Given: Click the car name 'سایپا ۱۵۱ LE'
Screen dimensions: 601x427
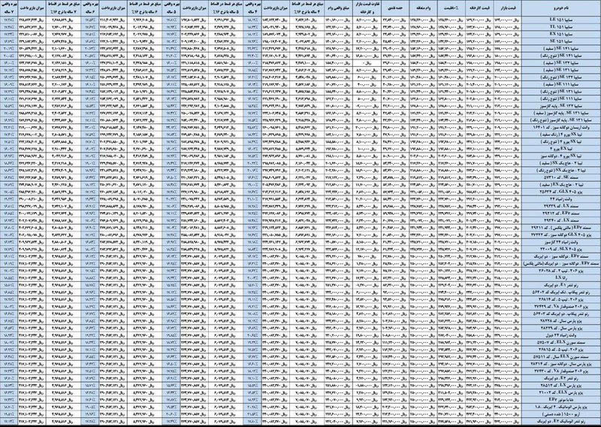Looking at the screenshot, I should click(x=560, y=20).
